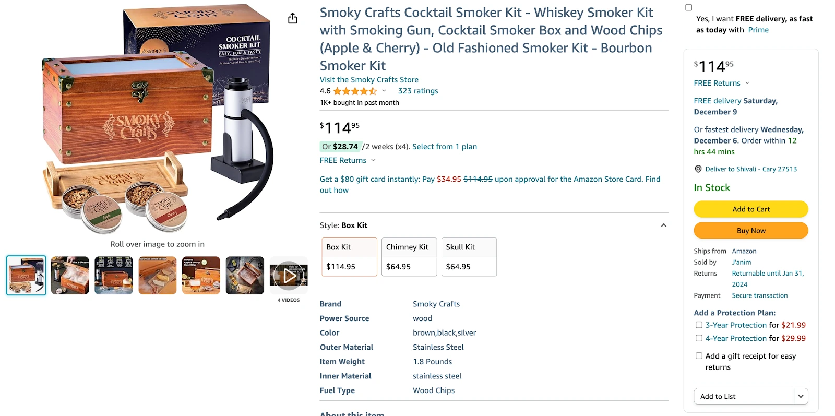Expand the FREE Returns dropdown under price
This screenshot has width=835, height=416.
pos(373,160)
